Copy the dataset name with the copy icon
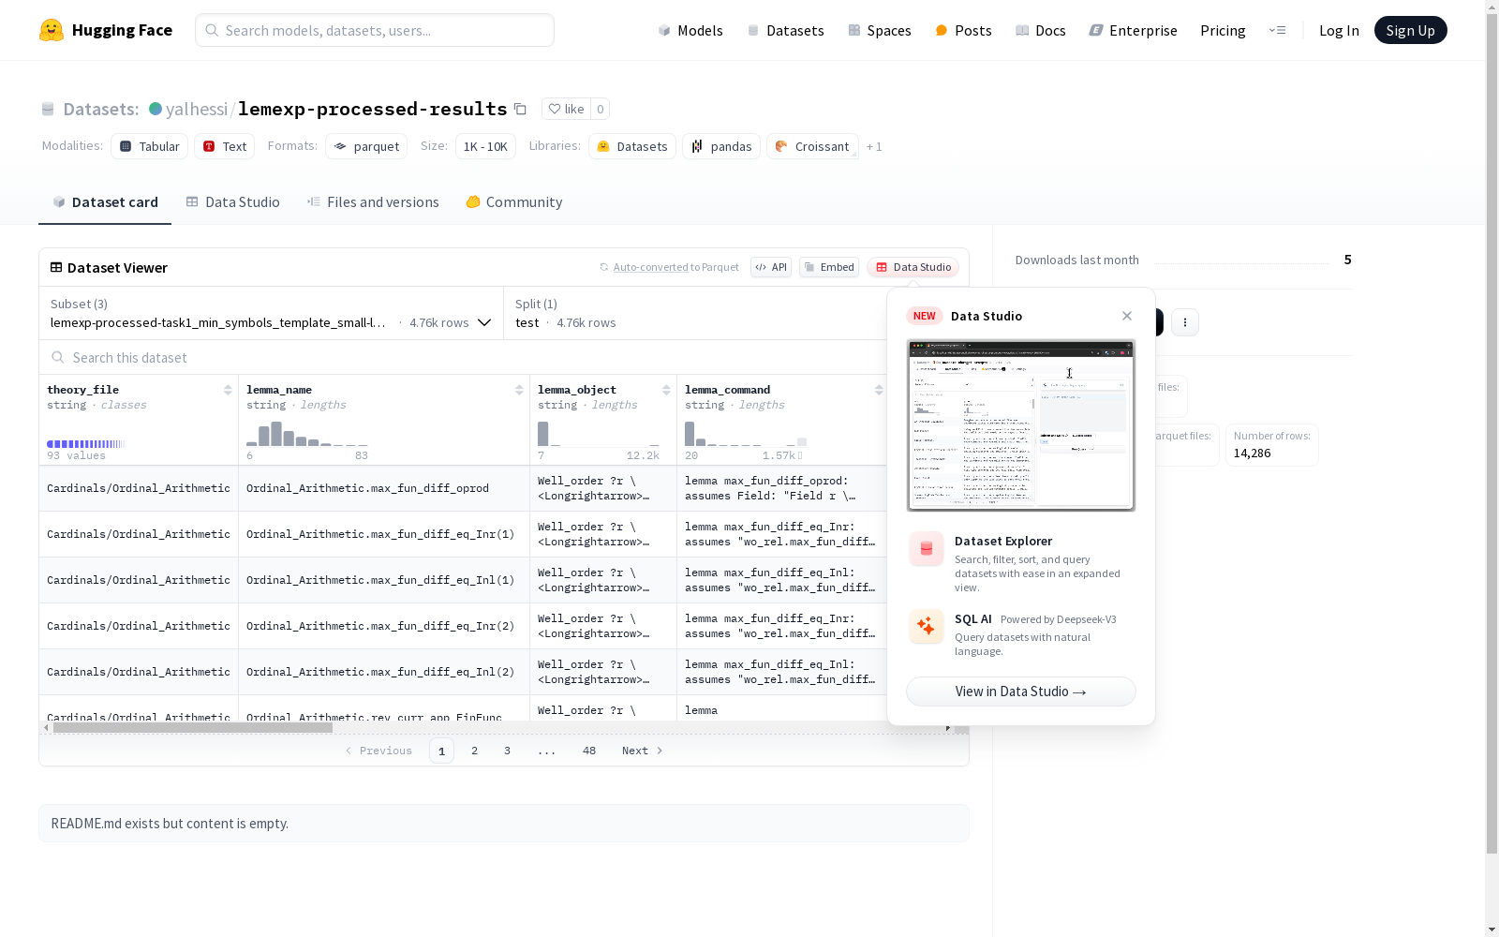The height and width of the screenshot is (937, 1499). [x=520, y=109]
